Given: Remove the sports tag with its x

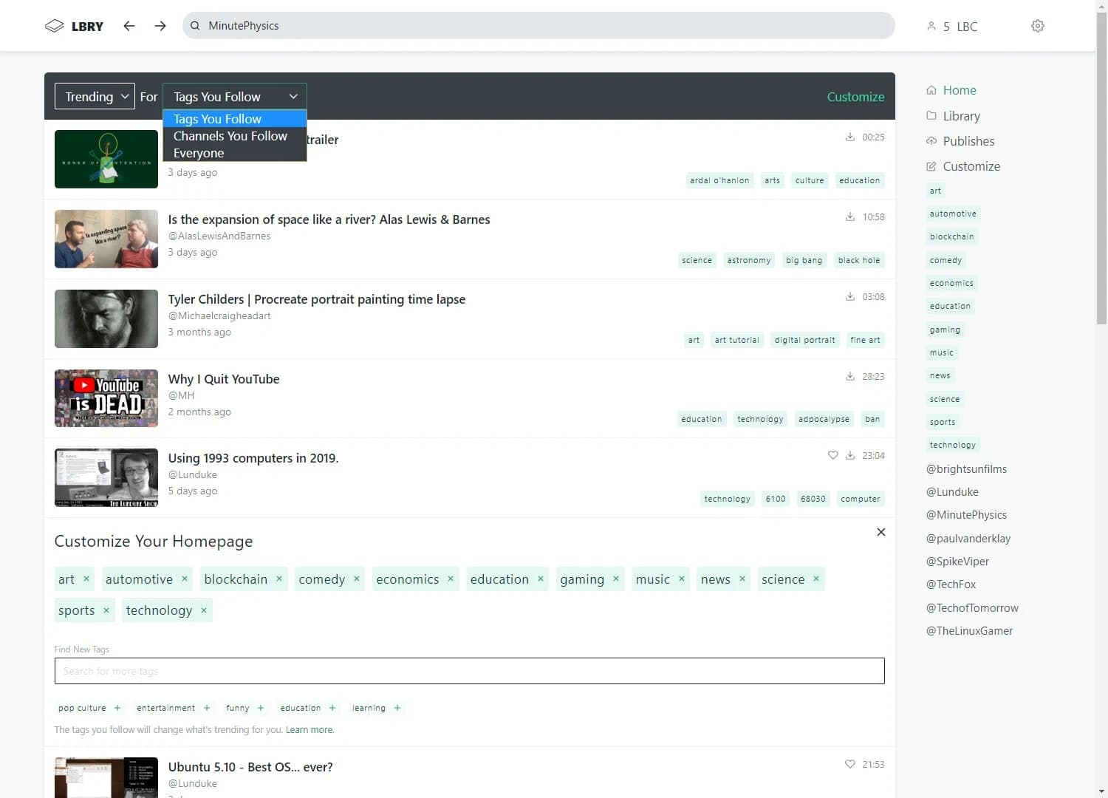Looking at the screenshot, I should (106, 610).
